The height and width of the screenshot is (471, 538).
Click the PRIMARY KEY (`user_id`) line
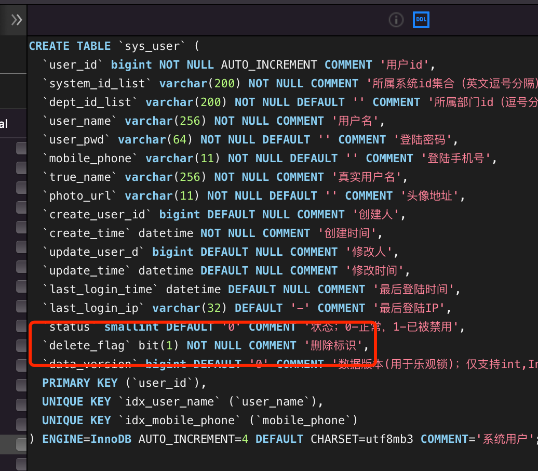click(124, 383)
